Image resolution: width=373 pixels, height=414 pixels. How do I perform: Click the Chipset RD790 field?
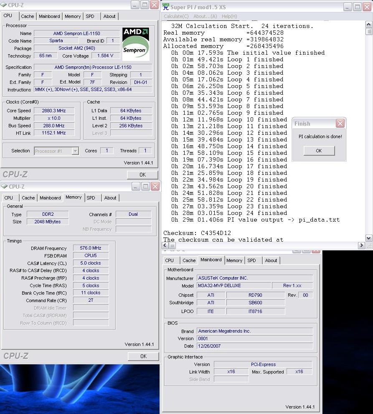pyautogui.click(x=256, y=295)
